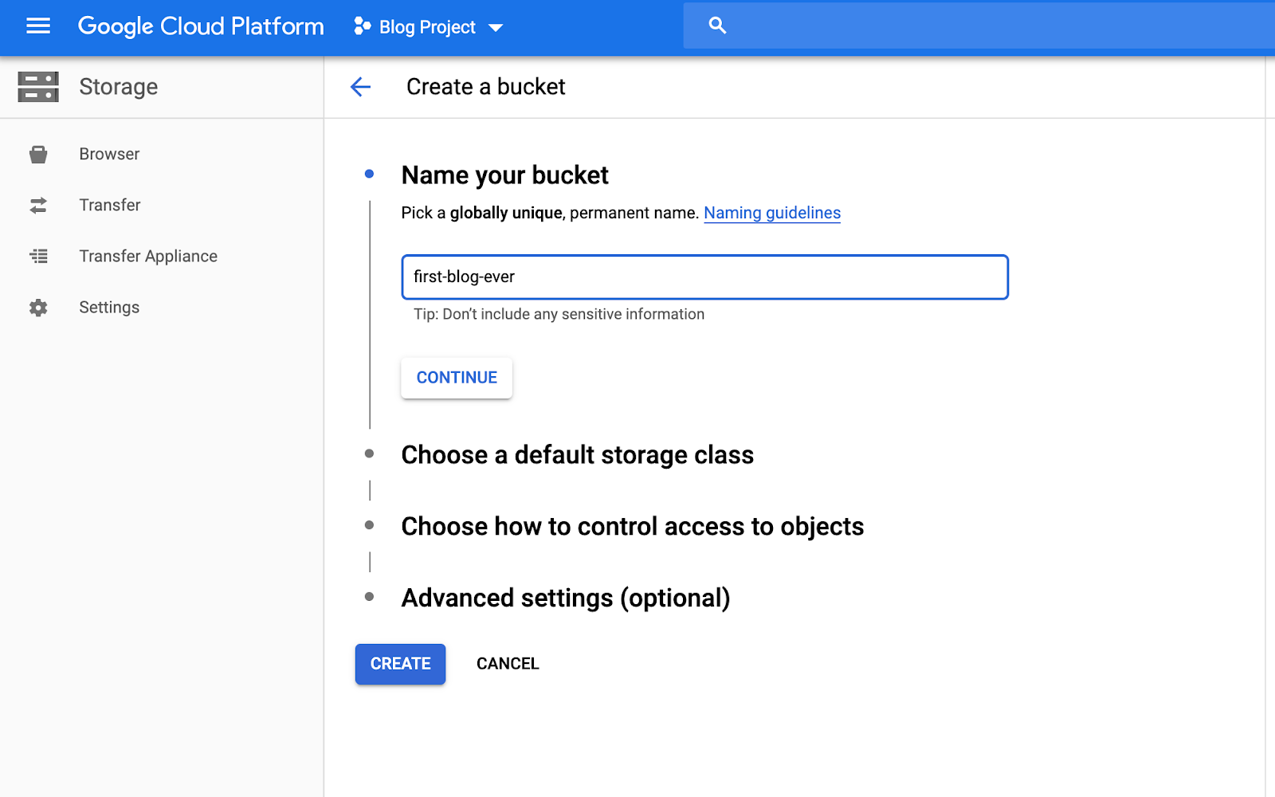Viewport: 1275px width, 797px height.
Task: Click the Storage product icon
Action: click(38, 87)
